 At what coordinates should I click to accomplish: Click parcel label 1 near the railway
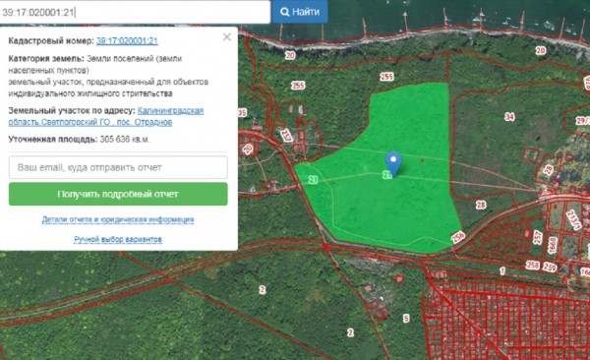click(x=502, y=270)
